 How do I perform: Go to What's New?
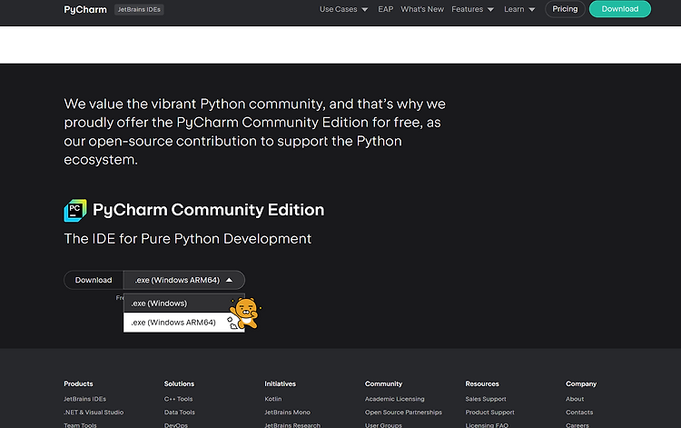(x=422, y=9)
